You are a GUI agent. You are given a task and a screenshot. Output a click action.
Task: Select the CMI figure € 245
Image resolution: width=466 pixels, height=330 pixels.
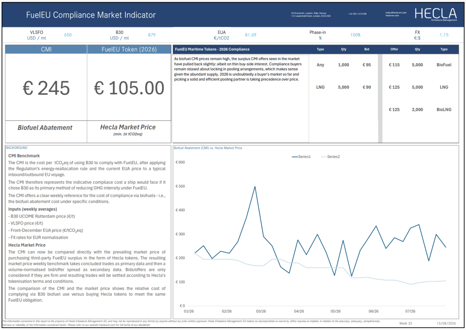(46, 88)
